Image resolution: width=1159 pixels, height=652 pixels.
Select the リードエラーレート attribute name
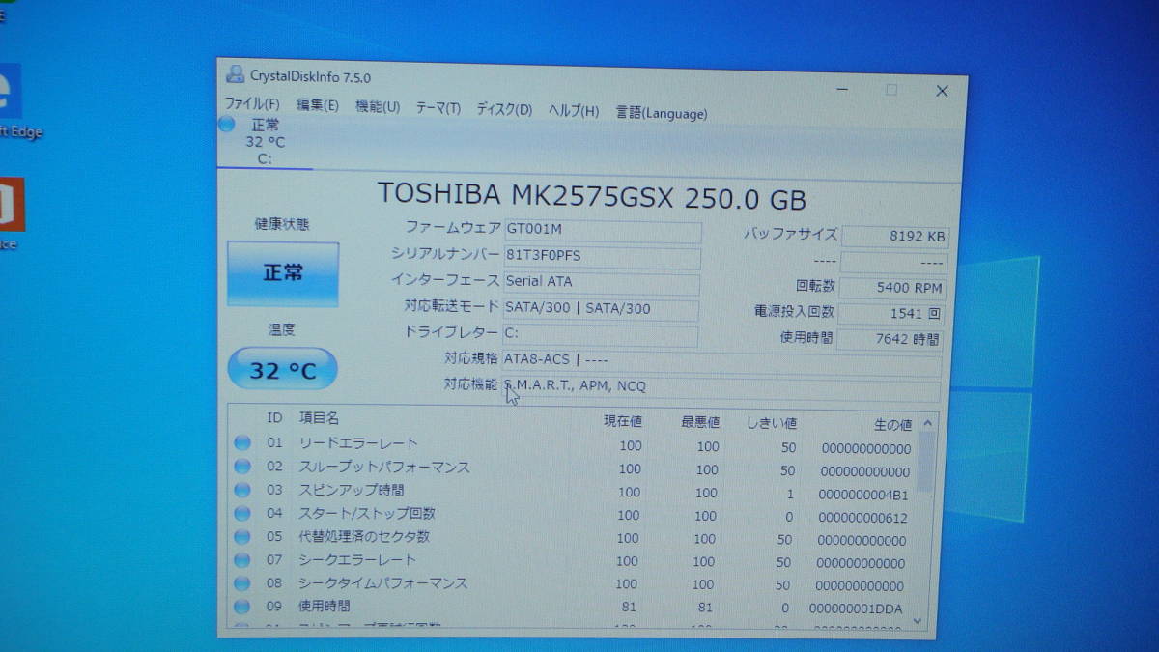pos(358,443)
